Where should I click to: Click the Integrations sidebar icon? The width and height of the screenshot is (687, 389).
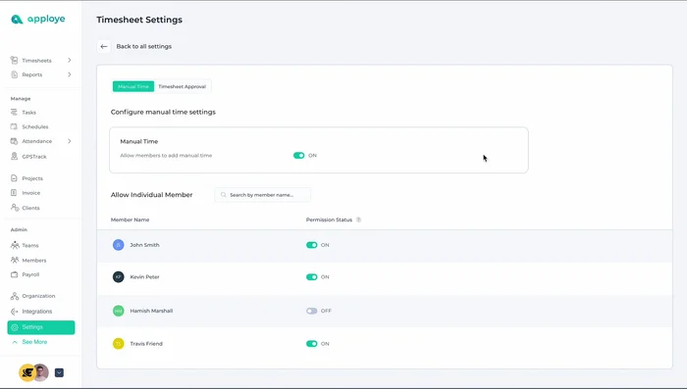14,312
